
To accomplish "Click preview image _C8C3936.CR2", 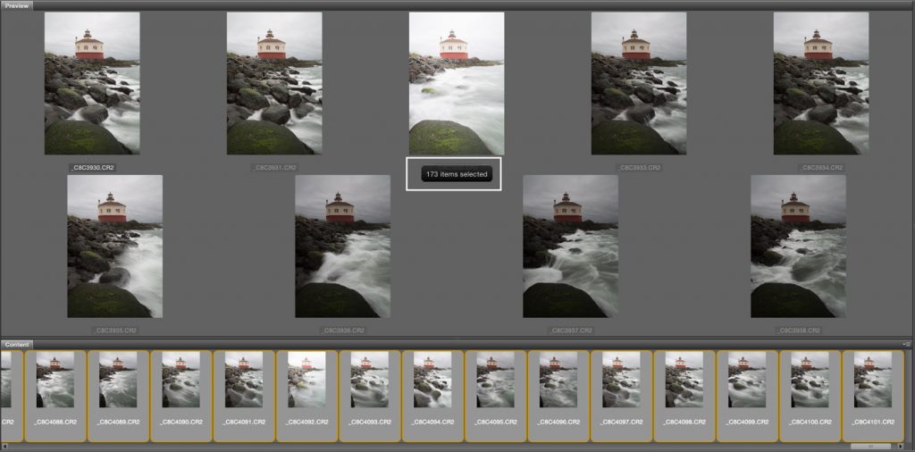I will (x=343, y=247).
